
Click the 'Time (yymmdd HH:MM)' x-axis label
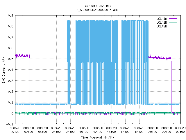[97, 137]
